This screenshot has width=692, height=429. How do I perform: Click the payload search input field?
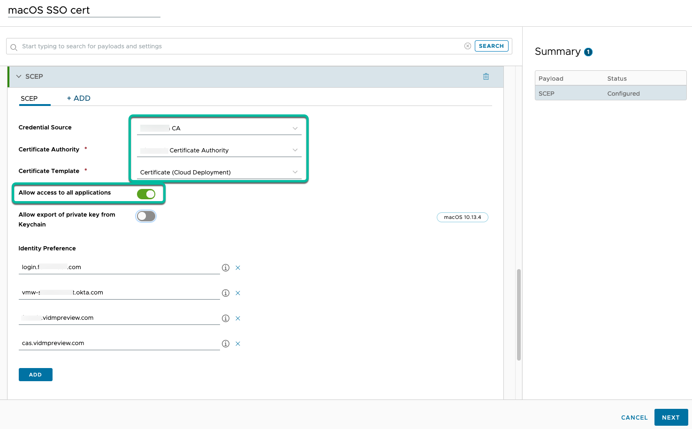[x=235, y=46]
